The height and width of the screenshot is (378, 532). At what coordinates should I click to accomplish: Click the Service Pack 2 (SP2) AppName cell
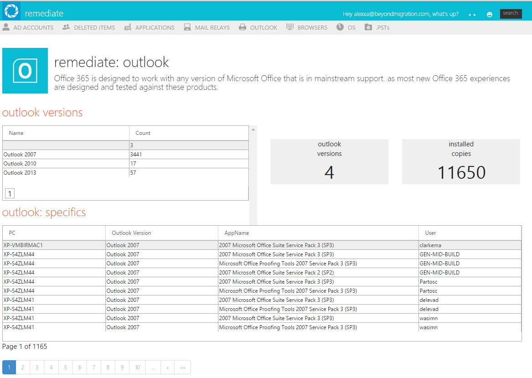pos(318,273)
